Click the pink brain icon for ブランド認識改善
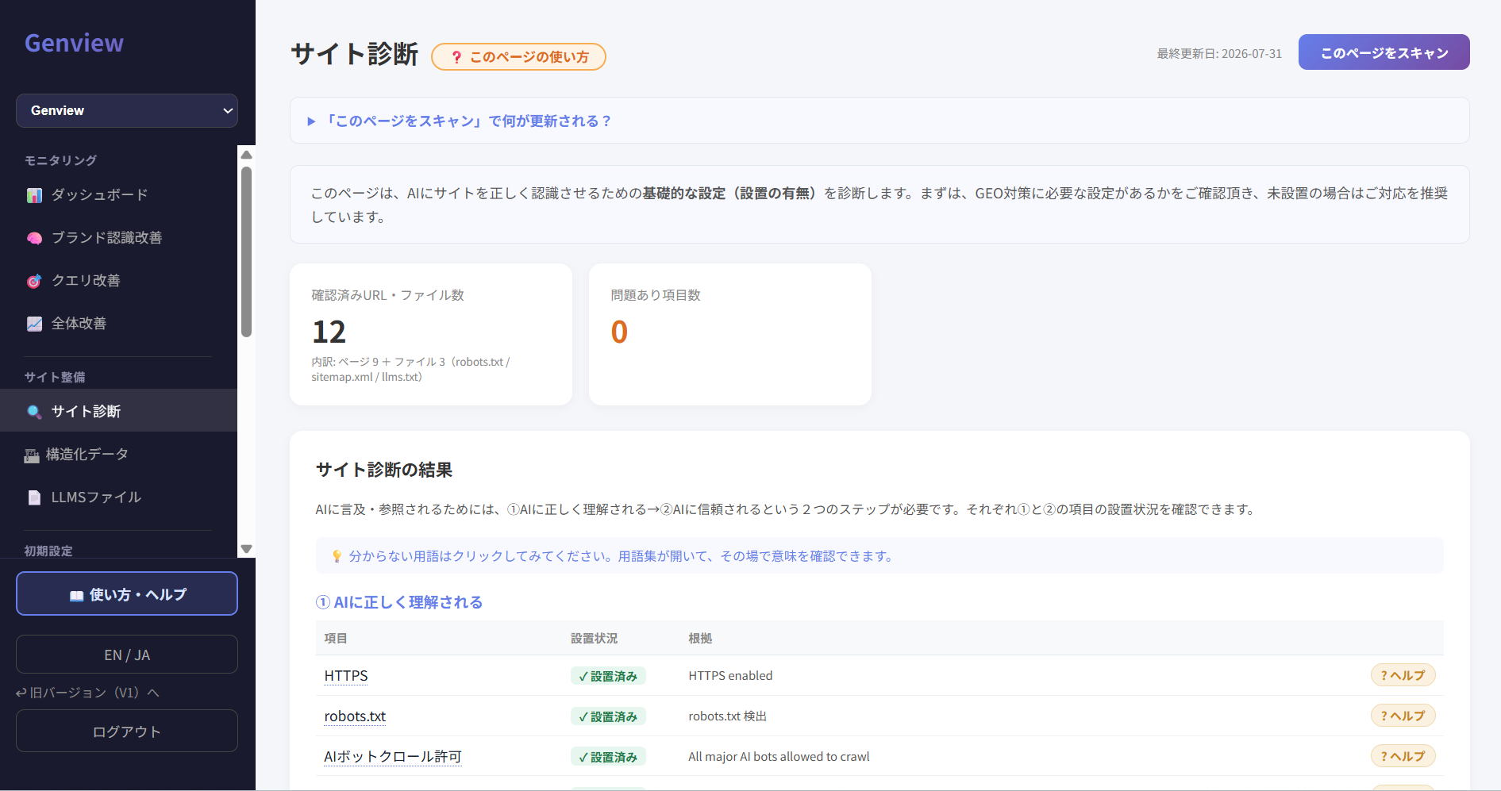This screenshot has width=1501, height=791. (34, 238)
